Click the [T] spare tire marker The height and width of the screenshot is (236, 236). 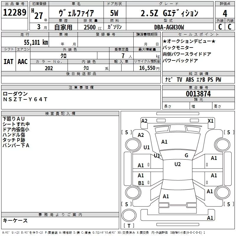(x=129, y=226)
